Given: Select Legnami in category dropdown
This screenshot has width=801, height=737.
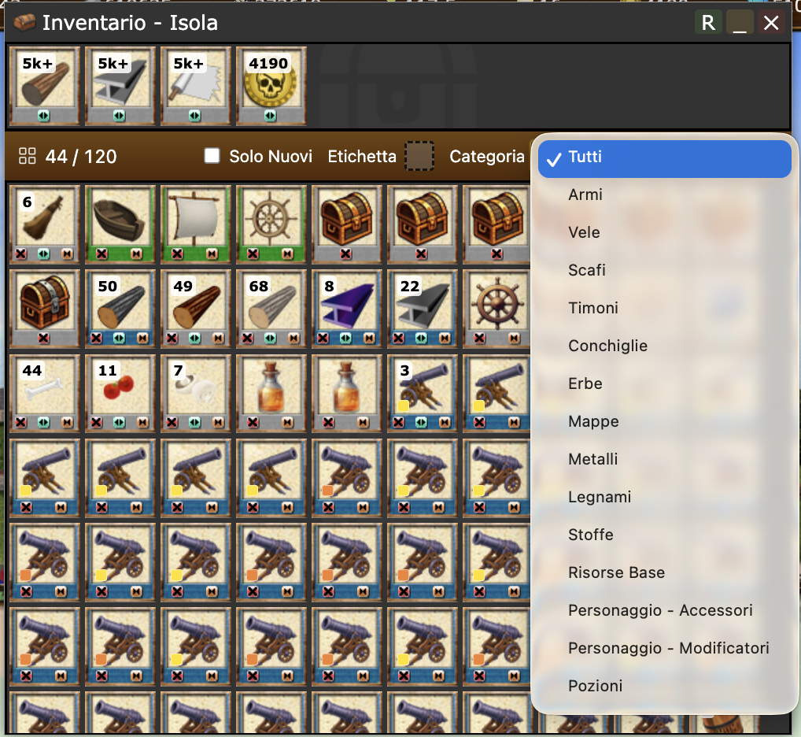Looking at the screenshot, I should click(x=600, y=497).
